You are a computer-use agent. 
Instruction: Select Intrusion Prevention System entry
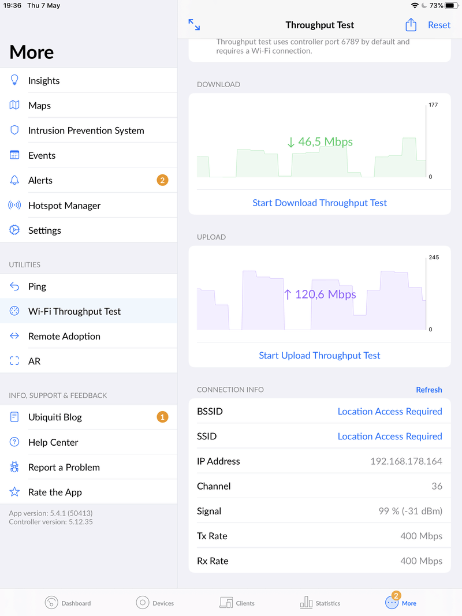(x=88, y=130)
